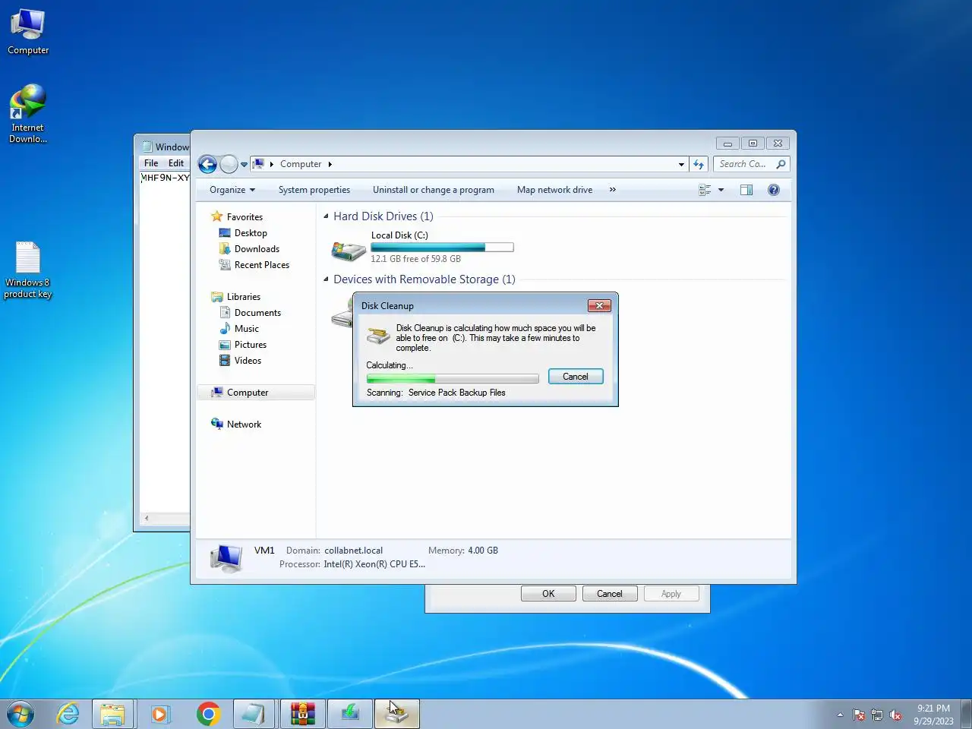Switch to Notepad taskbar button
This screenshot has width=972, height=729.
click(254, 715)
